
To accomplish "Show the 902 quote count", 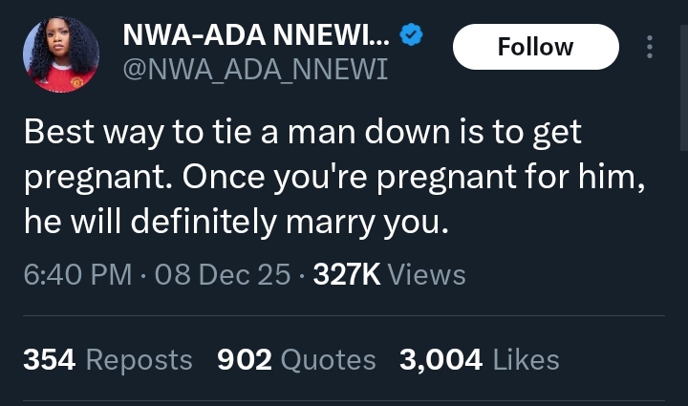I will (x=245, y=359).
